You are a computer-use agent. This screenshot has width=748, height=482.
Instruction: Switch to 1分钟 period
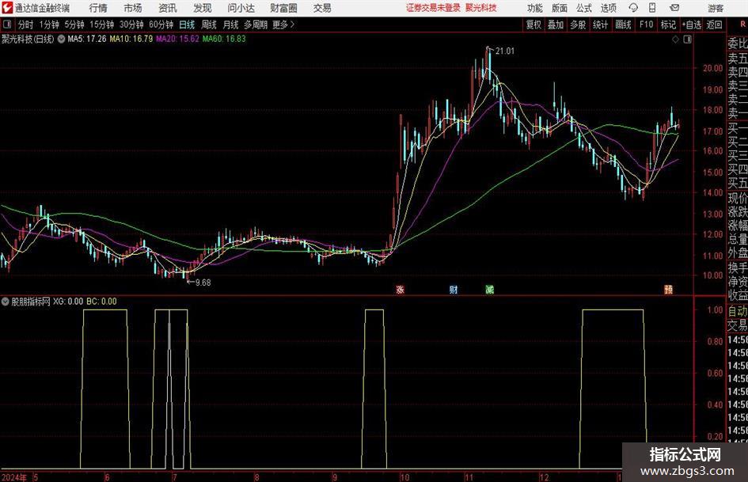(49, 25)
